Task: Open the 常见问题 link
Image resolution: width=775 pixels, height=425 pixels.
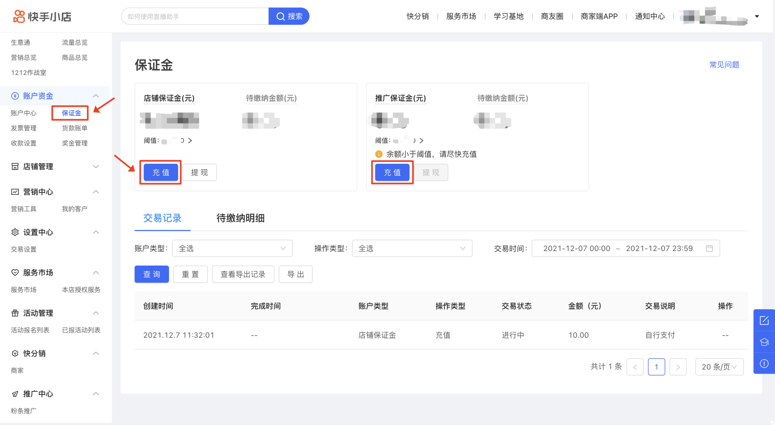Action: point(724,65)
